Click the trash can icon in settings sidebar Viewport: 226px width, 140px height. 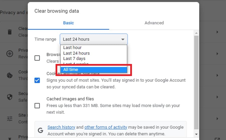point(10,32)
